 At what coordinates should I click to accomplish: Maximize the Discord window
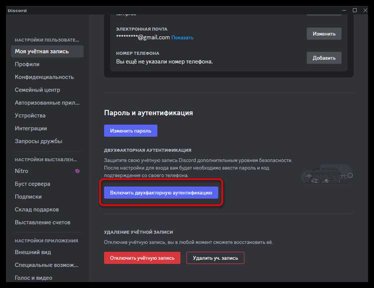click(355, 10)
